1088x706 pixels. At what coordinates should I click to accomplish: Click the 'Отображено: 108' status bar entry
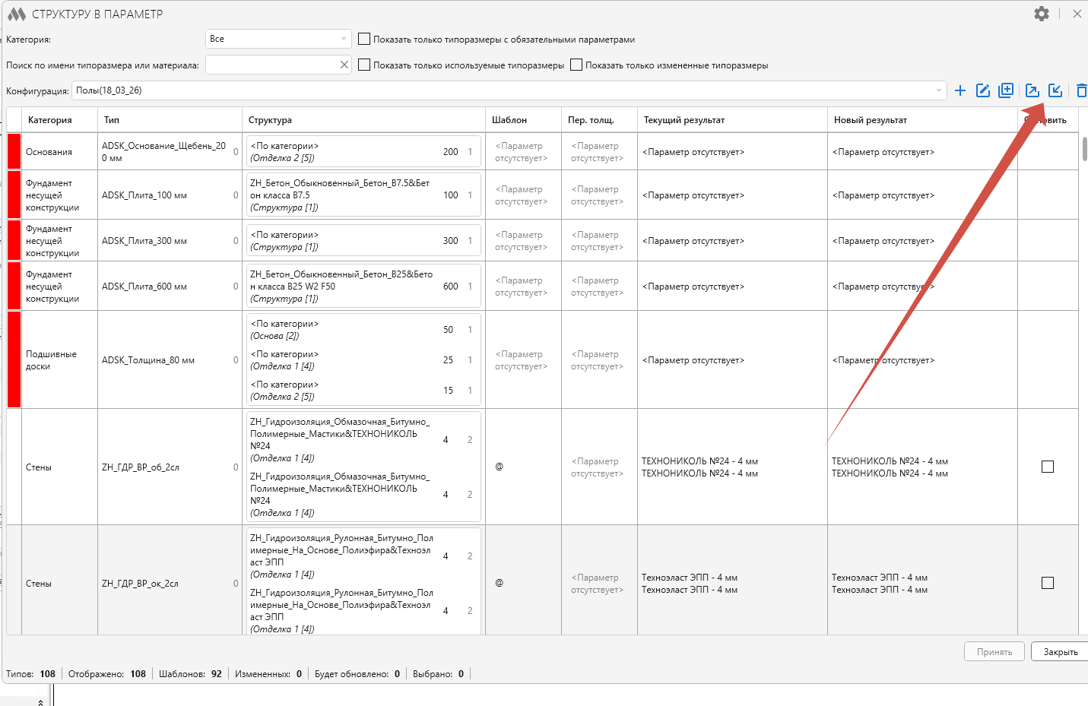pos(107,673)
